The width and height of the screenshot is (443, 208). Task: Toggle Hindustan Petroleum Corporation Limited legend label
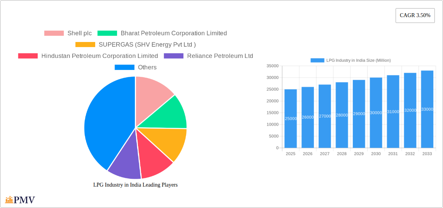click(99, 56)
